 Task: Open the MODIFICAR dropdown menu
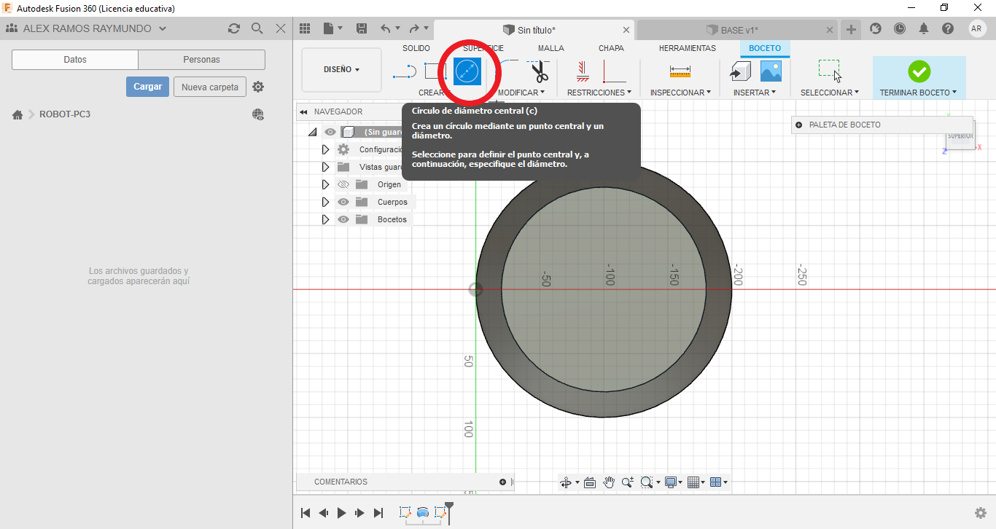pos(521,93)
